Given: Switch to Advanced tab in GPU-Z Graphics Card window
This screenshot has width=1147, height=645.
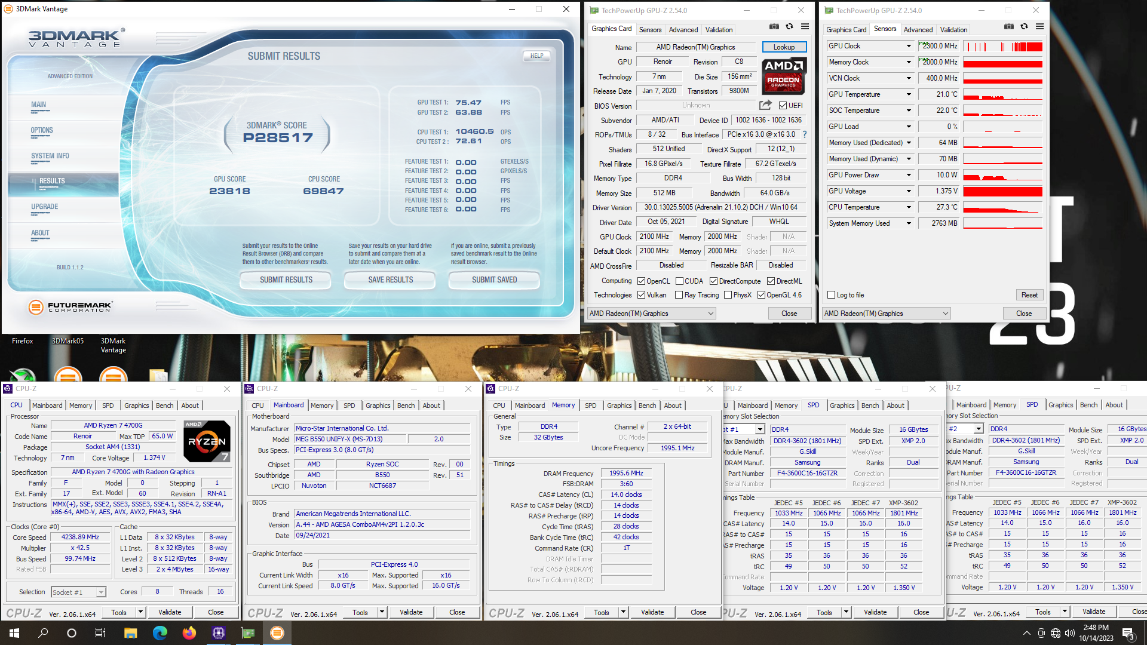Looking at the screenshot, I should (x=683, y=30).
